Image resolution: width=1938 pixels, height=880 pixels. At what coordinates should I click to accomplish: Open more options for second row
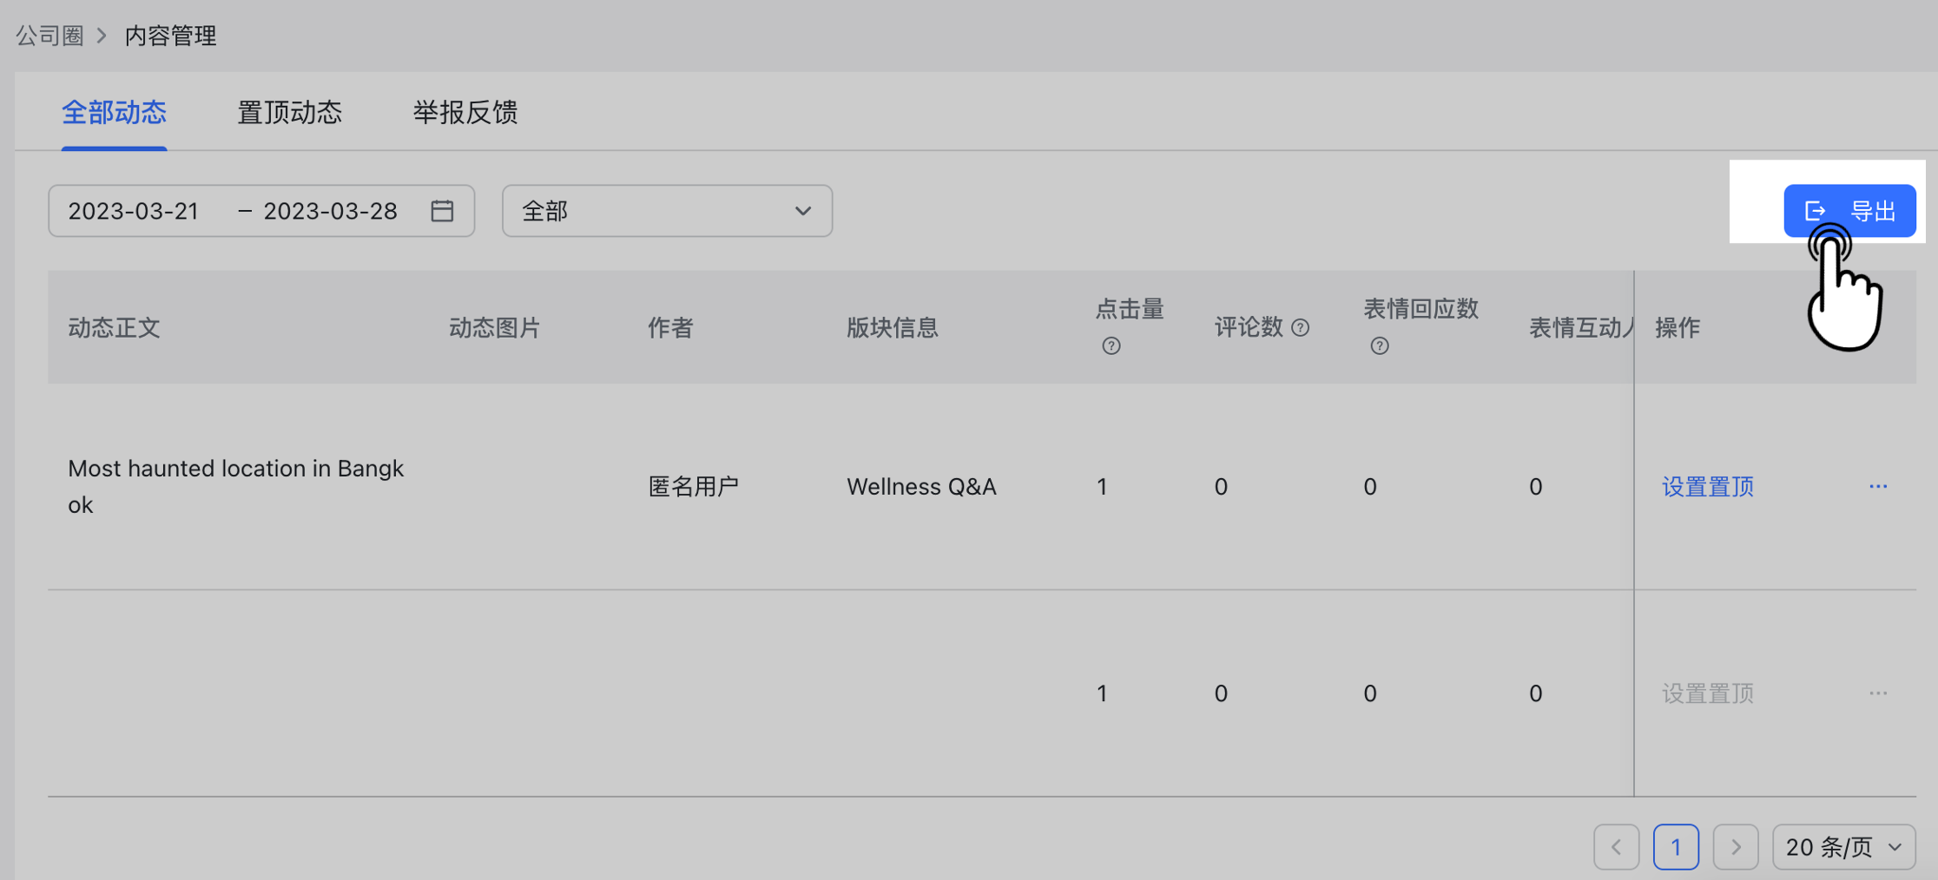(x=1878, y=693)
